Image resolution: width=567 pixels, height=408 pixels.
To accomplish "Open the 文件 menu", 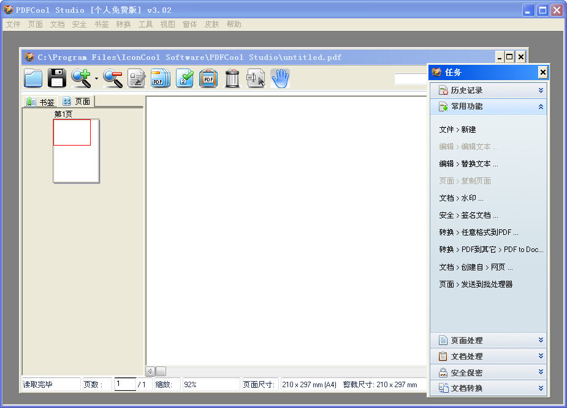I will [13, 24].
